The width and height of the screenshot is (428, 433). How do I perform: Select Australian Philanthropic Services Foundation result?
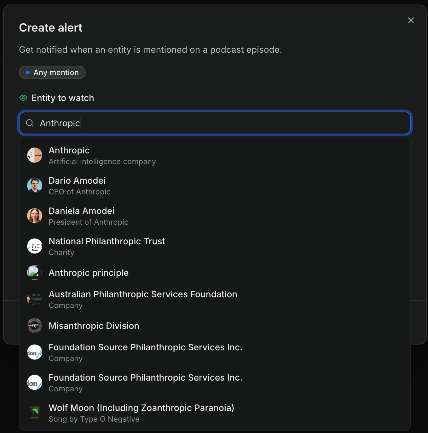[x=215, y=299]
